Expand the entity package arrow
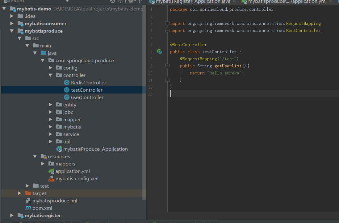The height and width of the screenshot is (223, 339). point(50,105)
